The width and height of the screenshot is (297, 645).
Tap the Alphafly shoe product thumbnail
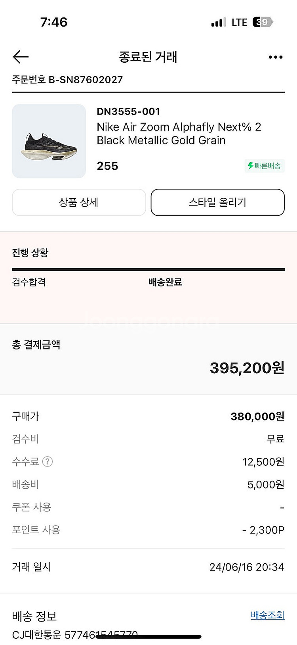click(x=49, y=141)
